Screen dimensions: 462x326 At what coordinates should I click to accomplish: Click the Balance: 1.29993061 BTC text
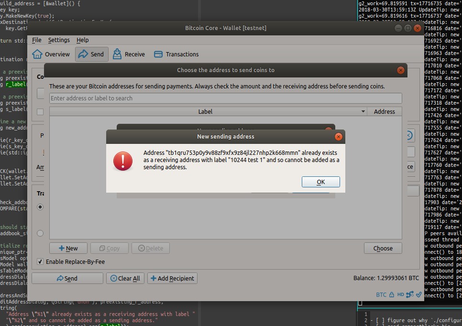coord(386,278)
